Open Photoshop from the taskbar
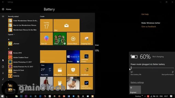Viewport: 175px width, 98px height. [21, 96]
